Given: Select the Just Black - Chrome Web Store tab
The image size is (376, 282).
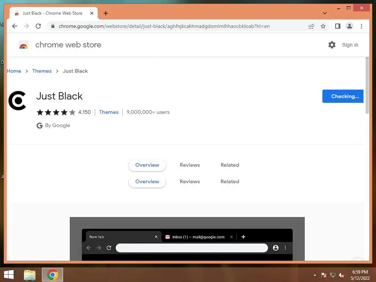Looking at the screenshot, I should coord(54,13).
